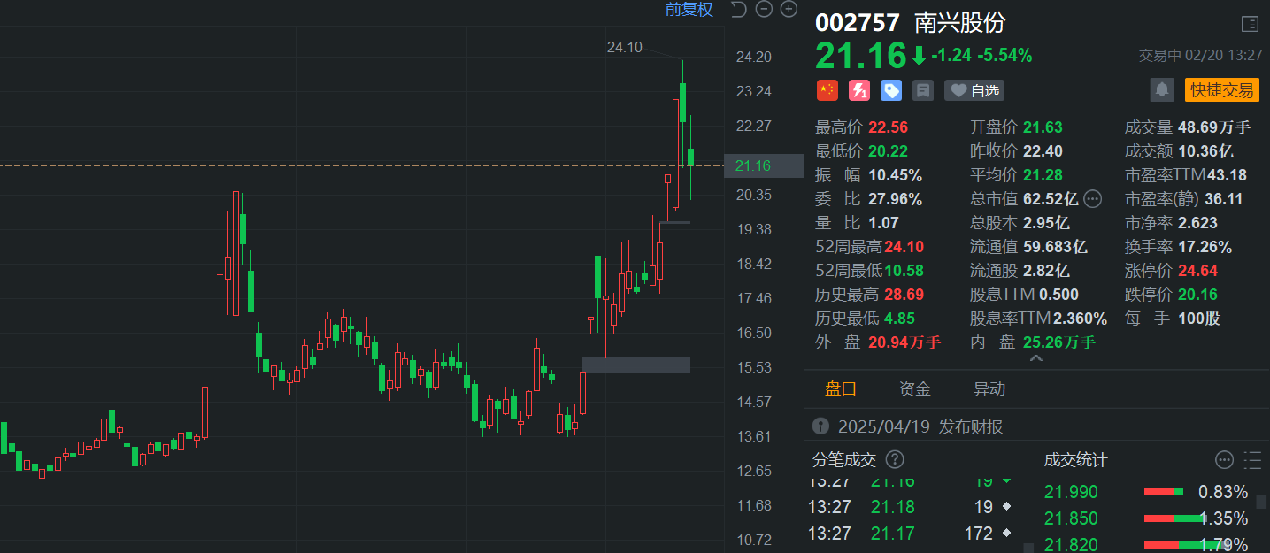Open the gray note icon
Viewport: 1270px width, 553px height.
click(x=923, y=90)
